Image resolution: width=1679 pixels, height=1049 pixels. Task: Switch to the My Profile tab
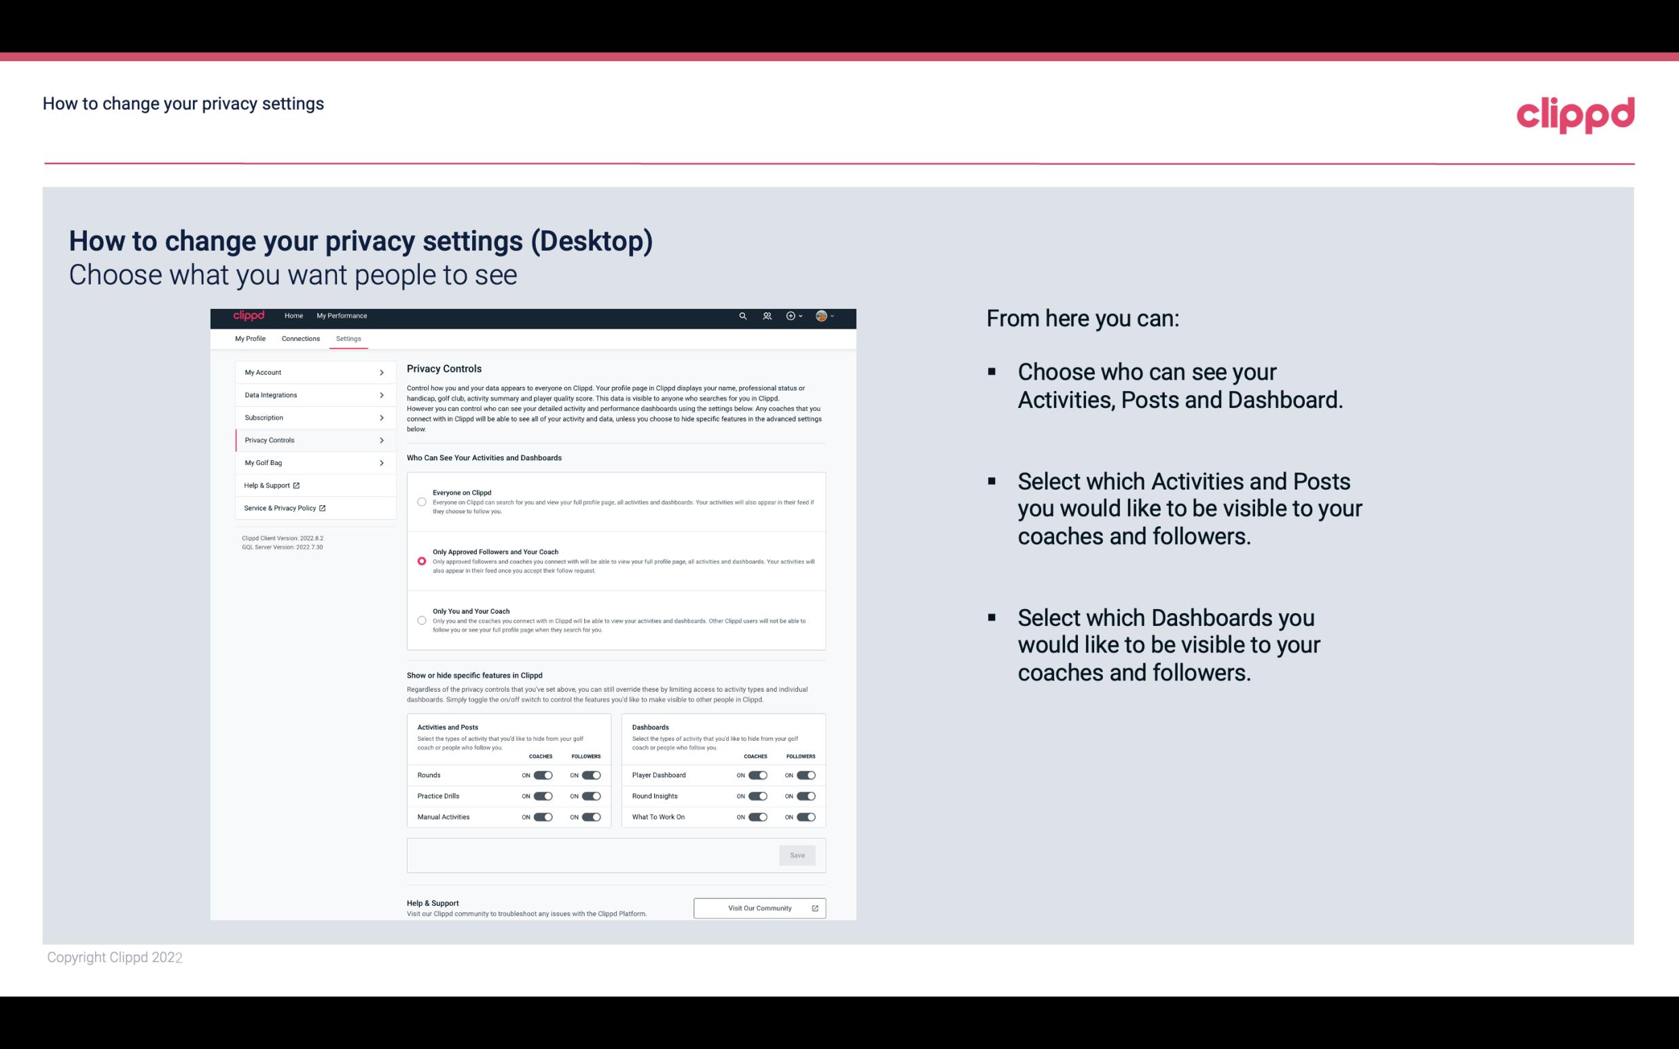(x=250, y=338)
